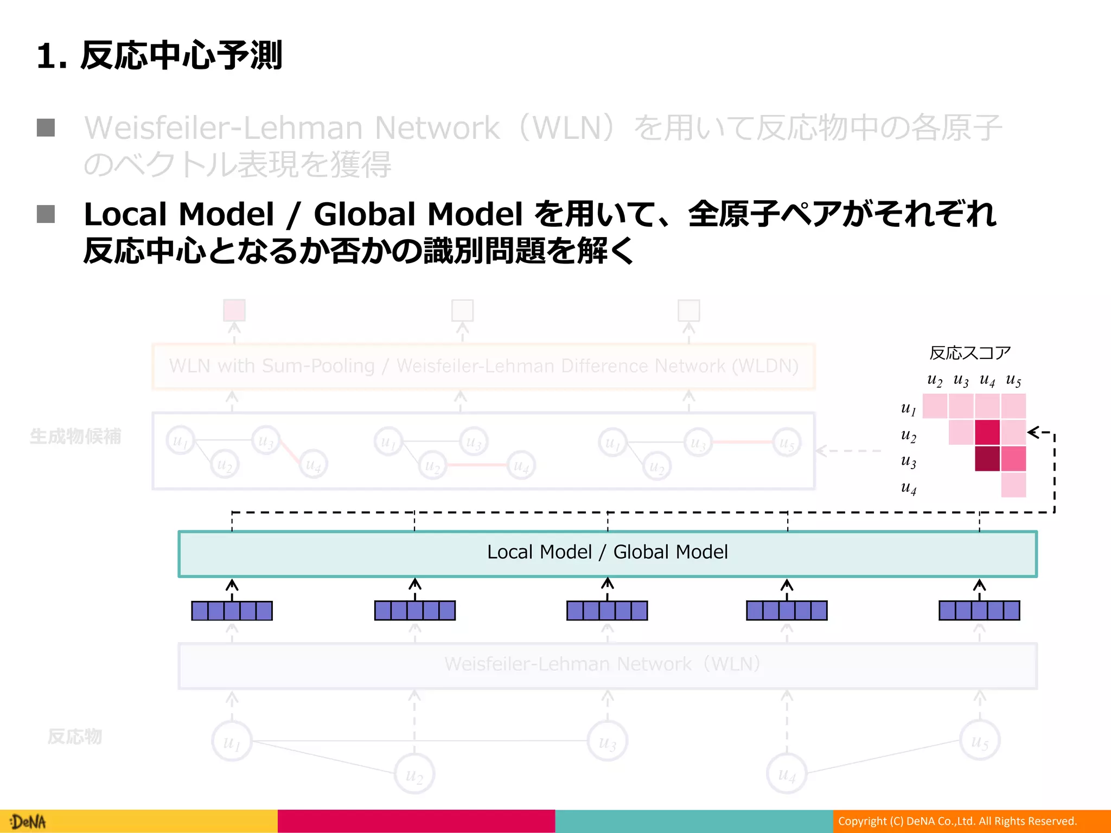Image resolution: width=1111 pixels, height=833 pixels.
Task: Click the reactant u2 node circle
Action: click(x=414, y=774)
